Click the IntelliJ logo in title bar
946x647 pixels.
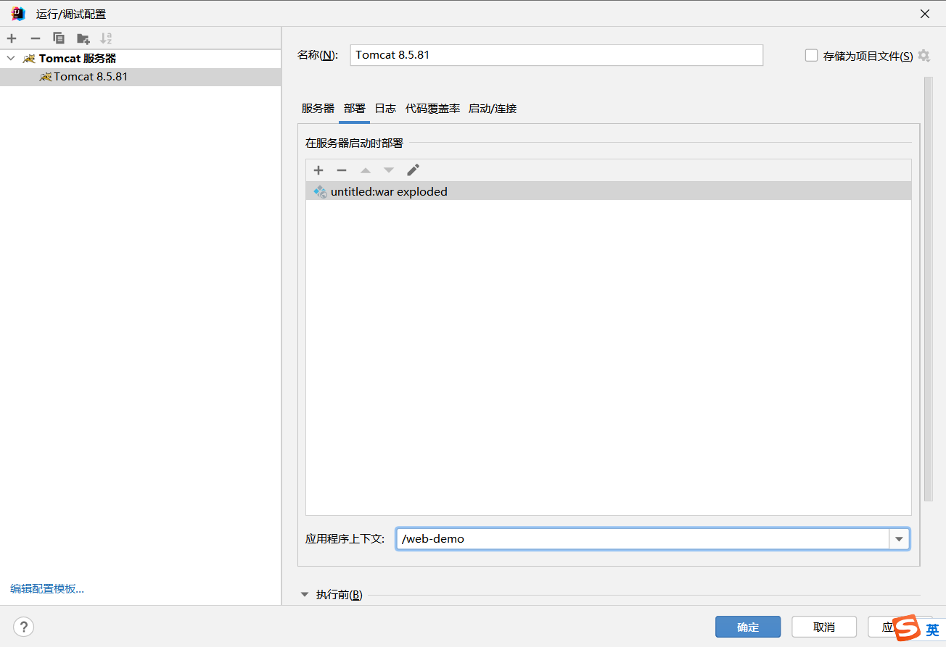coord(18,14)
